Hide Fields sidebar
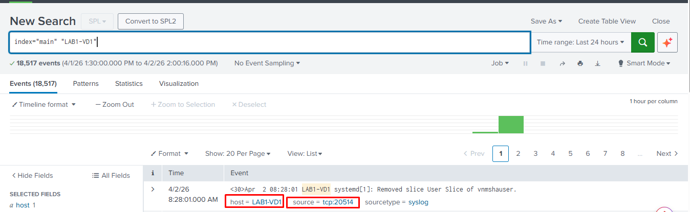Image resolution: width=690 pixels, height=212 pixels. point(32,175)
